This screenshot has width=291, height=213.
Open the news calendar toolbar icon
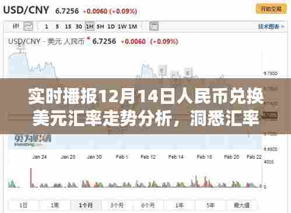pos(154,26)
